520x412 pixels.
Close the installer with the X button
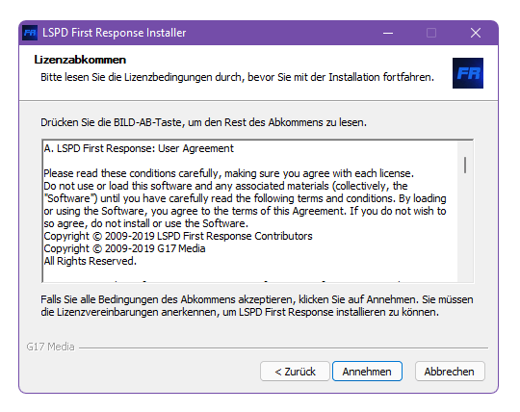[x=476, y=33]
